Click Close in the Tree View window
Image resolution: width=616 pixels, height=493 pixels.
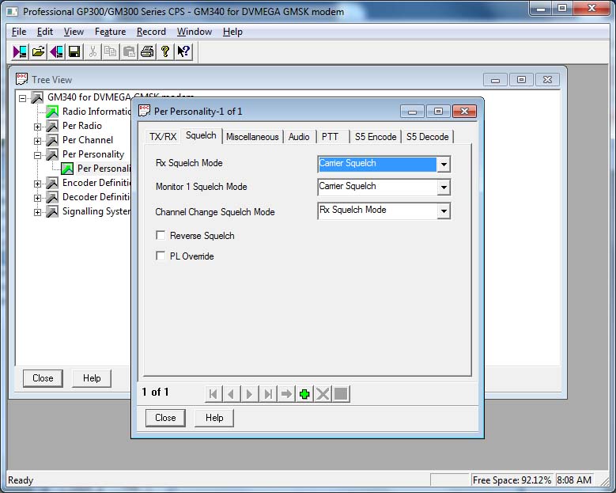pos(43,378)
